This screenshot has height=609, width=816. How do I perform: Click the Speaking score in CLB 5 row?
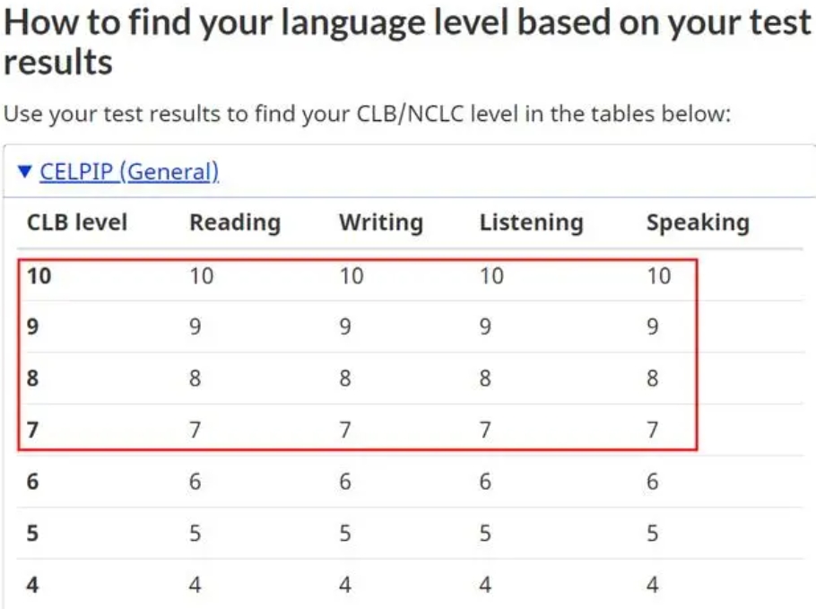click(x=652, y=534)
